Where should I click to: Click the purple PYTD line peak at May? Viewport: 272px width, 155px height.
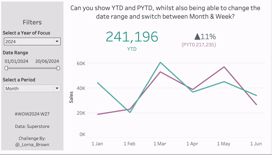tap(224, 67)
